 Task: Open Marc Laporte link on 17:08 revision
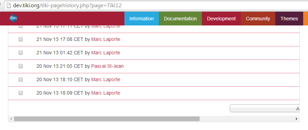106,40
